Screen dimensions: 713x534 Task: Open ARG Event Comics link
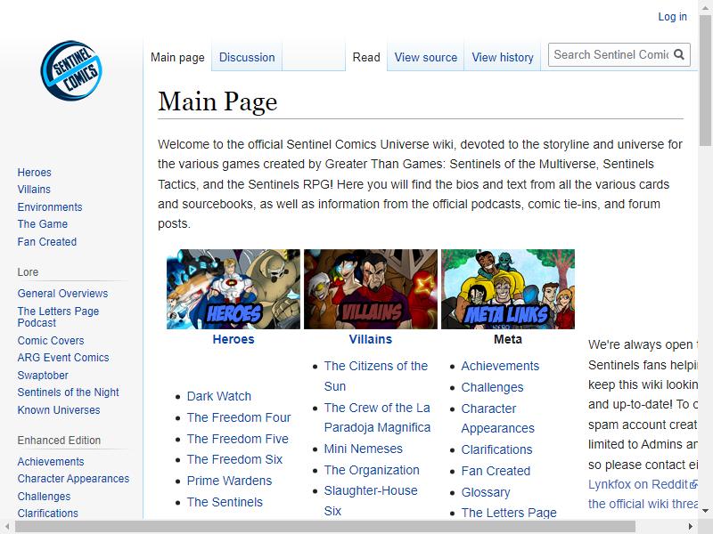(62, 358)
